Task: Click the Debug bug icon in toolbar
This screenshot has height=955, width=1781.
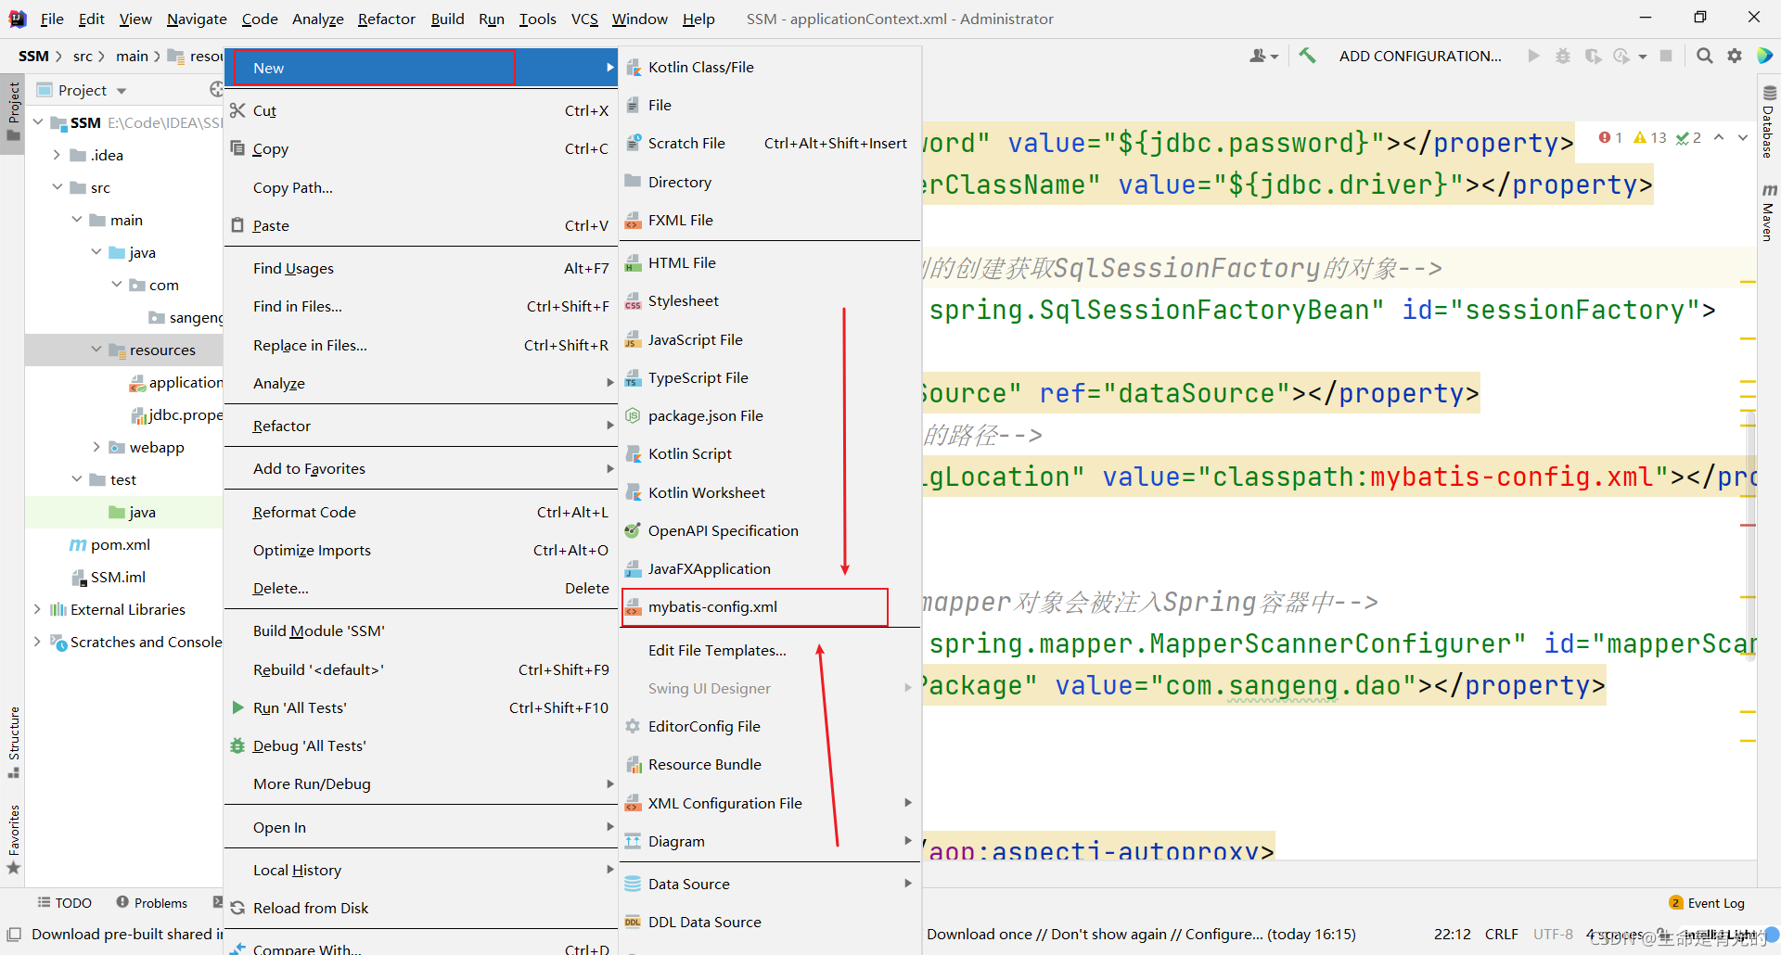Action: [x=1563, y=56]
